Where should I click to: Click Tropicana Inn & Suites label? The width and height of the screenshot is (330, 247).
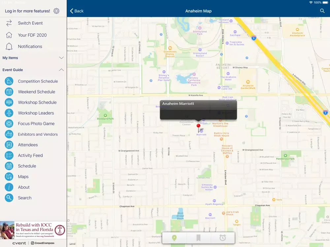[237, 43]
